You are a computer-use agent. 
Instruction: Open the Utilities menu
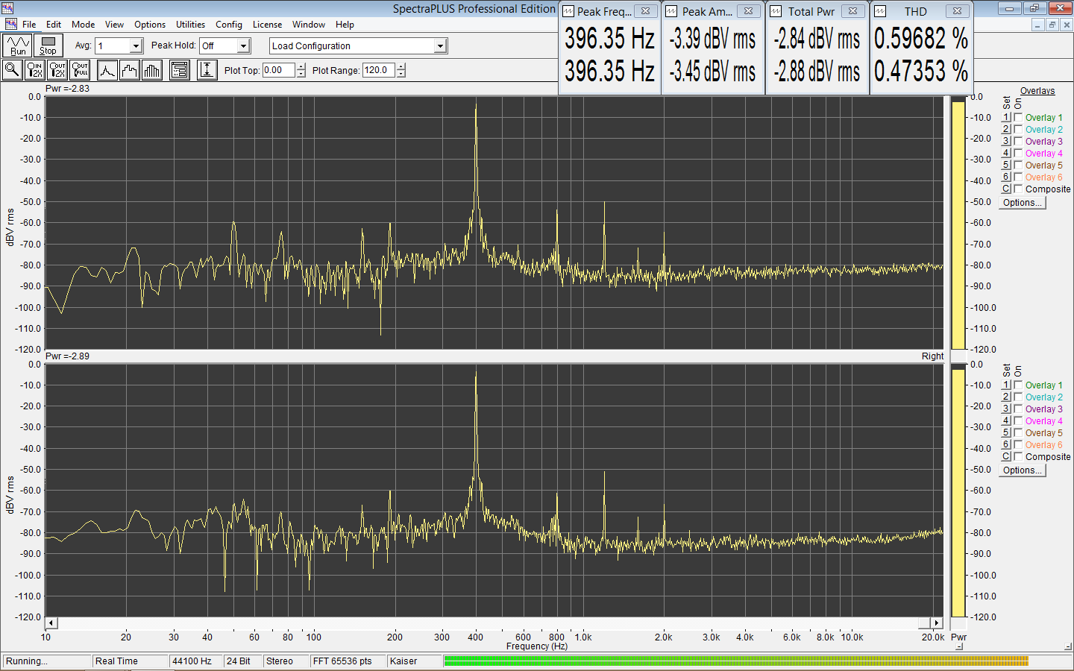point(190,25)
